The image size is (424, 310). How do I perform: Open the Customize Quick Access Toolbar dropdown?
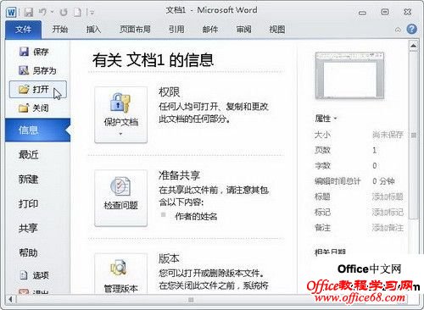coord(92,12)
